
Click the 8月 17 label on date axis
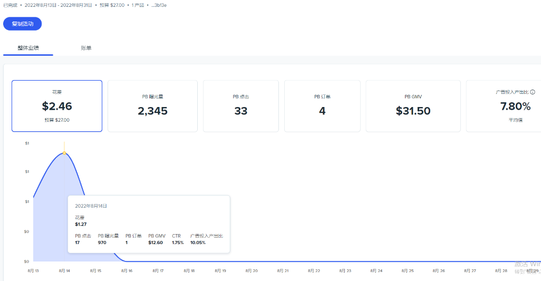[158, 270]
